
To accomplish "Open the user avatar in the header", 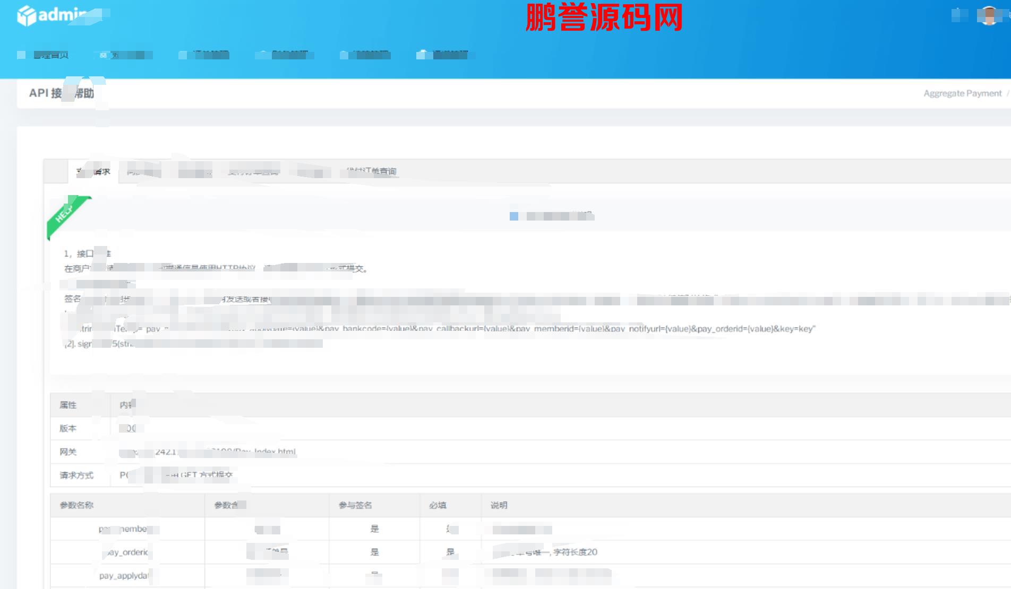I will (989, 15).
